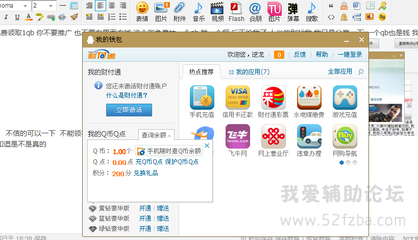Remove link with unlink icon

click(x=62, y=17)
